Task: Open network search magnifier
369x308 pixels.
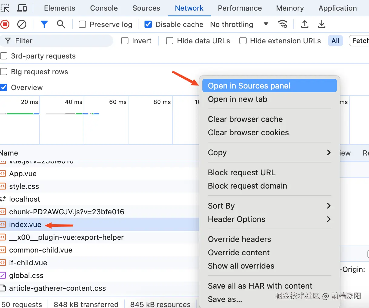Action: pos(61,24)
